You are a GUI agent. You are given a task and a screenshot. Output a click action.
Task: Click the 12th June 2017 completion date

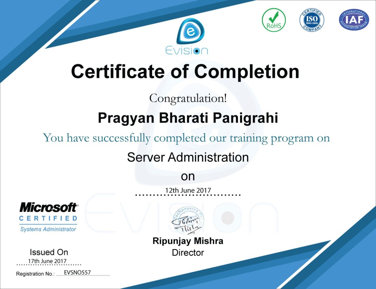(188, 190)
